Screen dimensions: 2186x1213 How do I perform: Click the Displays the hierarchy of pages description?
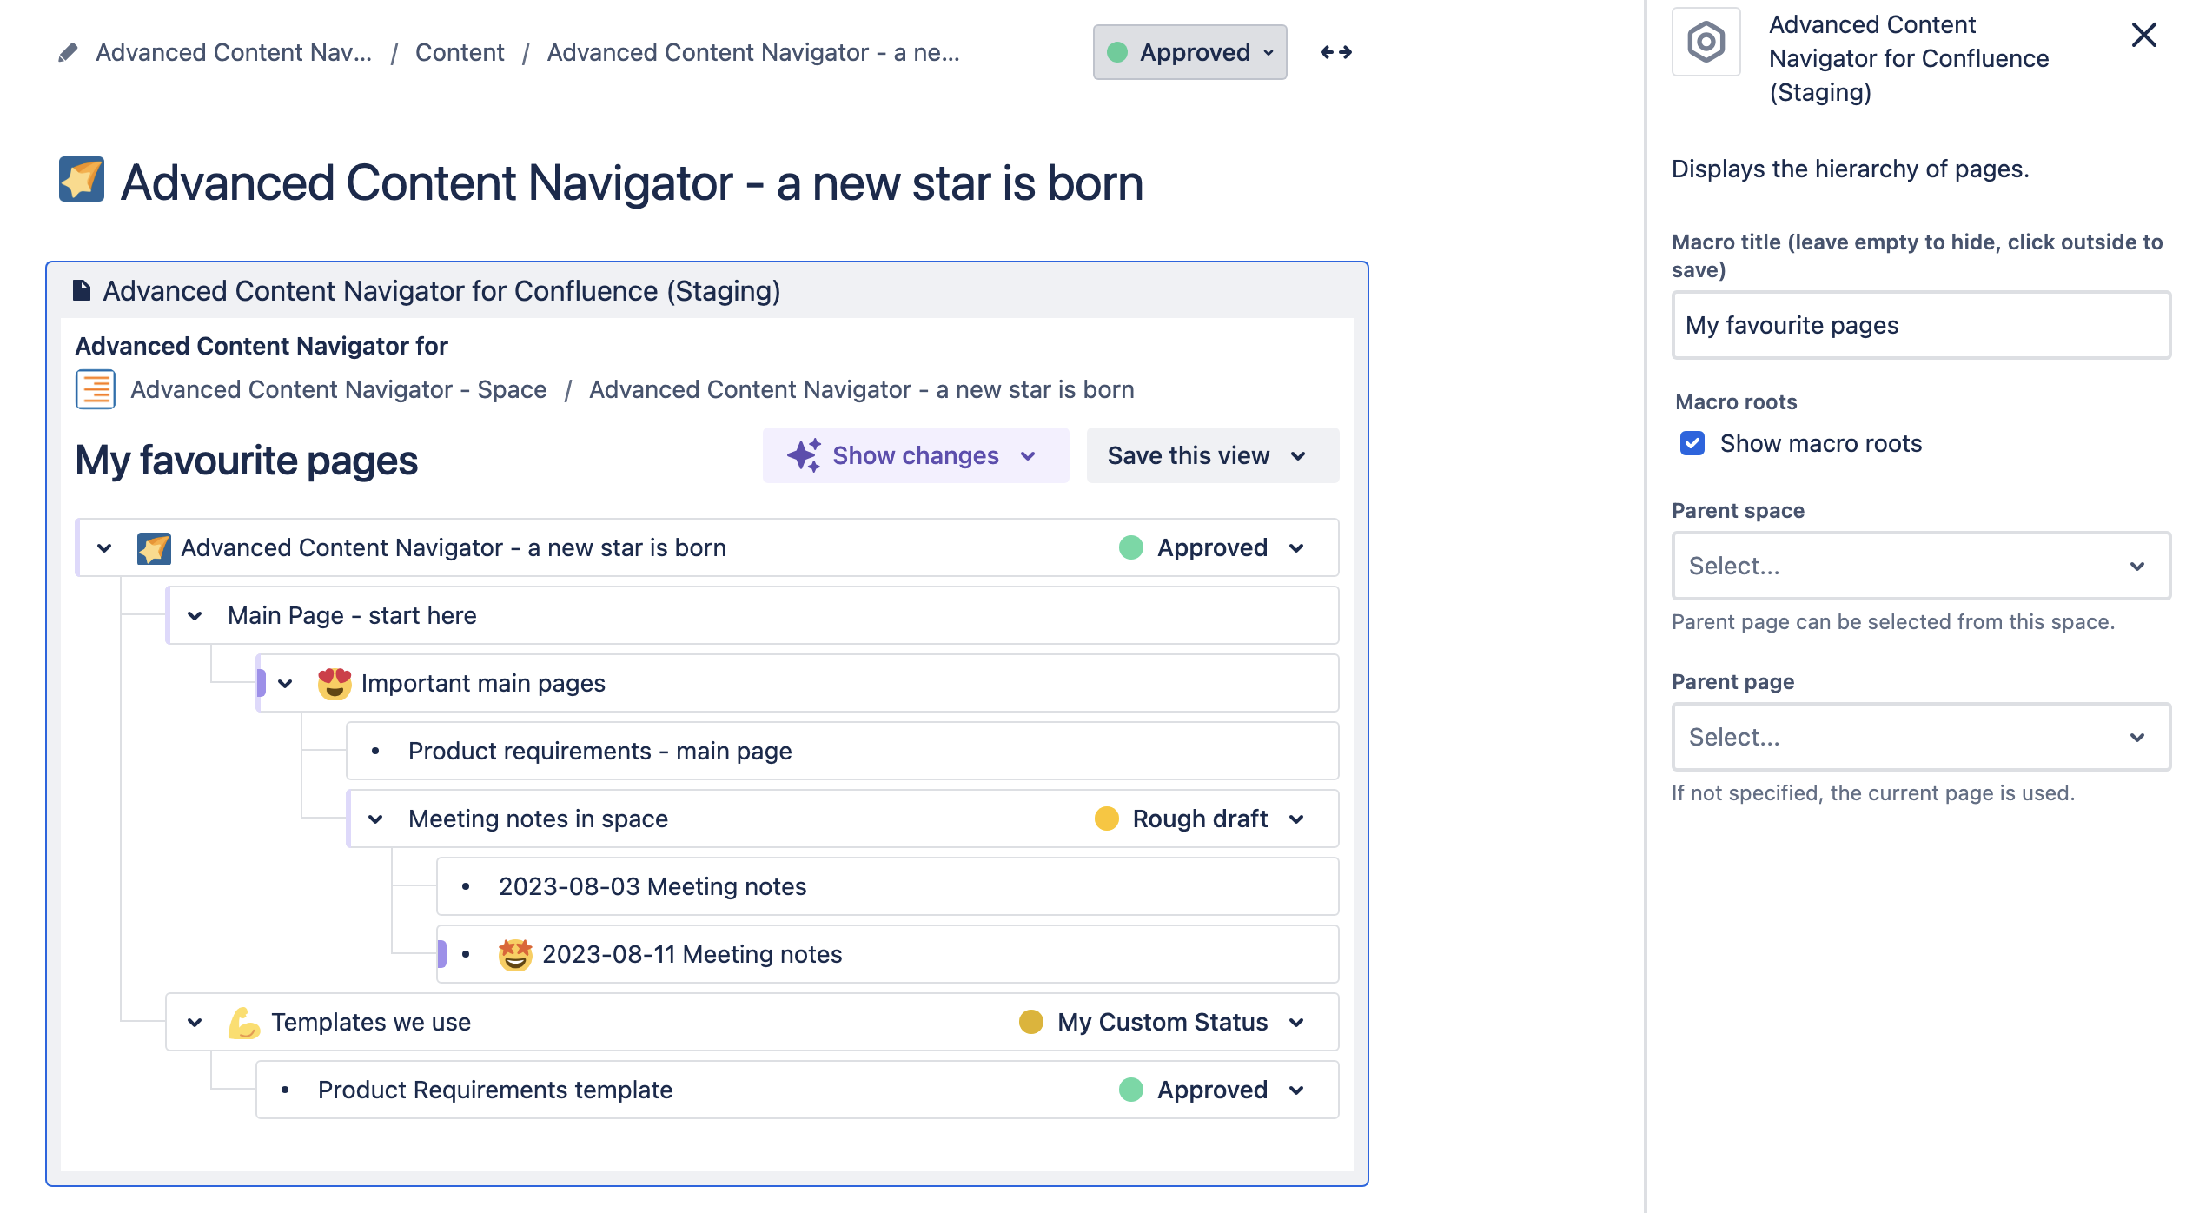(x=1850, y=169)
